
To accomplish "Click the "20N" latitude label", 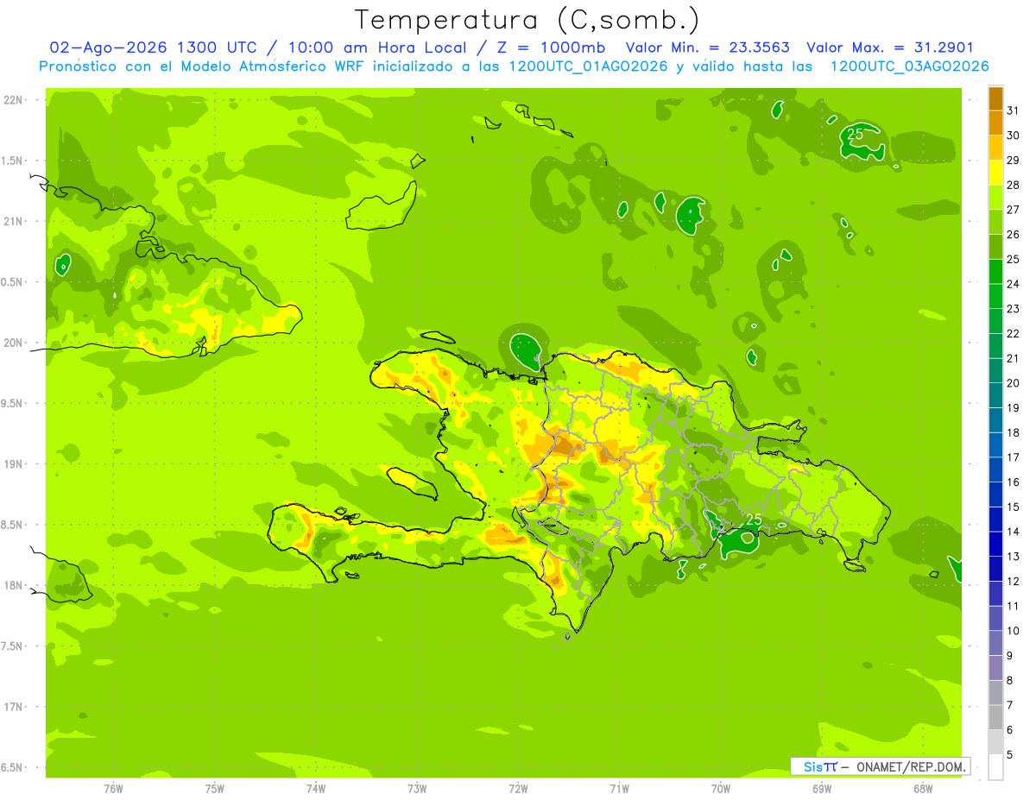I will (x=14, y=343).
